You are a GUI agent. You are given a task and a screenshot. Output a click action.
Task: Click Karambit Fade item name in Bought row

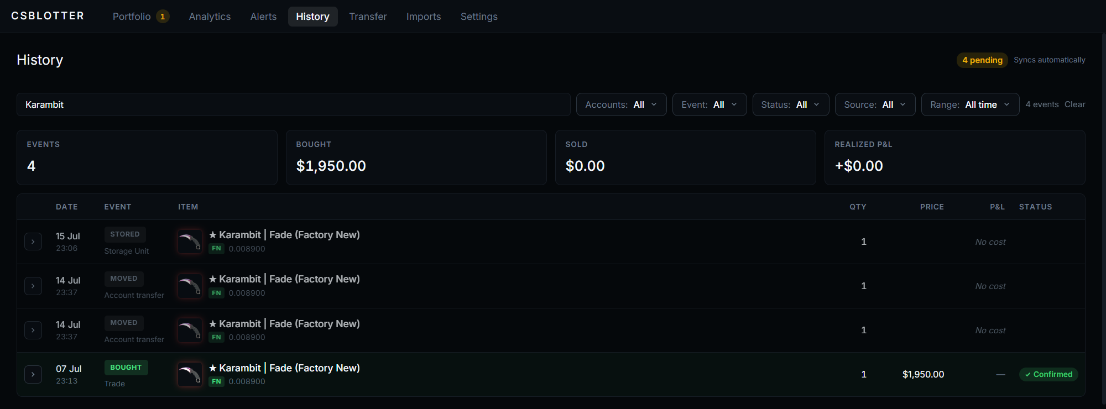[284, 368]
